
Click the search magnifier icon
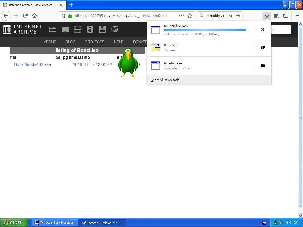click(x=202, y=16)
